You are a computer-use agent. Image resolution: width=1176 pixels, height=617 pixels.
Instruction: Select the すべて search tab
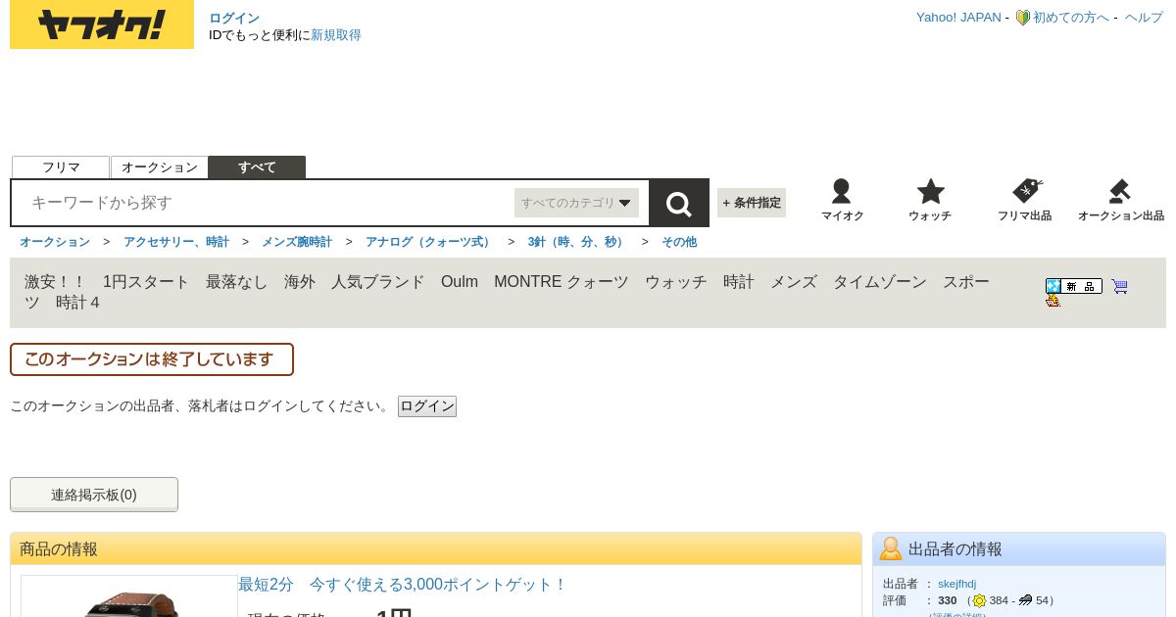point(257,167)
